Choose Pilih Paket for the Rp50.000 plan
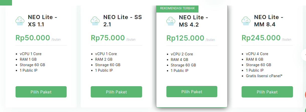The image size is (306, 112). [41, 92]
